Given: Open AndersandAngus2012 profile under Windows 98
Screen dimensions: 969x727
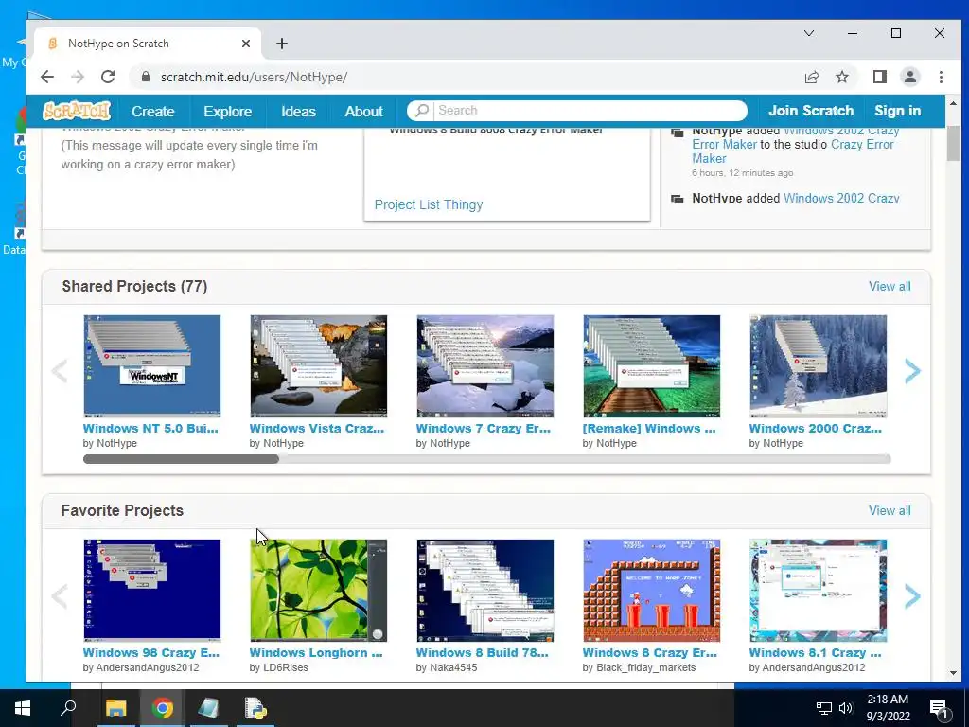Looking at the screenshot, I should [x=148, y=667].
